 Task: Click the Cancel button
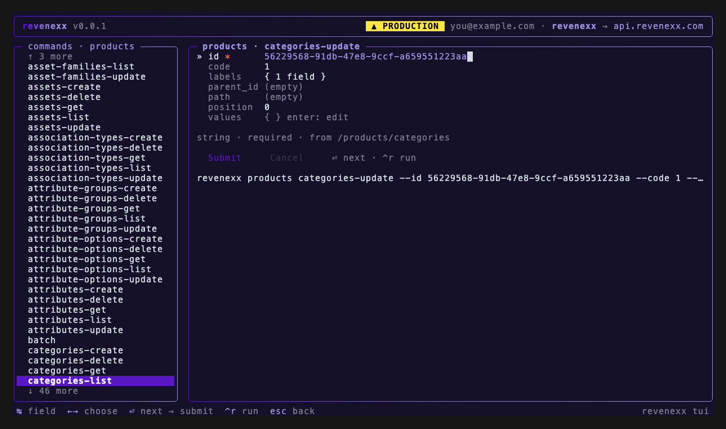coord(287,158)
